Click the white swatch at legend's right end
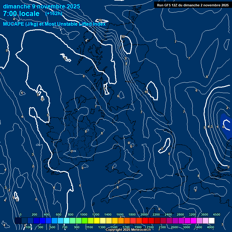The image size is (232, 232). pos(211,221)
